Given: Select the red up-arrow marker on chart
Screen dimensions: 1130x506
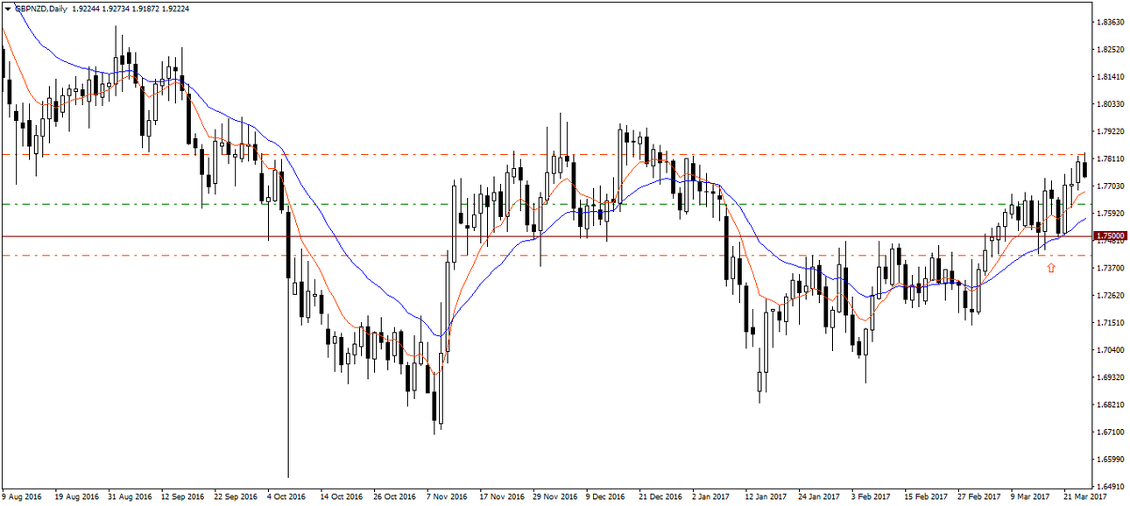Looking at the screenshot, I should click(x=1051, y=267).
